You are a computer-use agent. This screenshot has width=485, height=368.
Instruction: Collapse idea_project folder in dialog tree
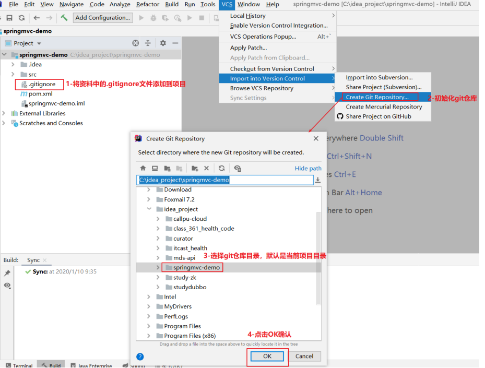click(149, 209)
